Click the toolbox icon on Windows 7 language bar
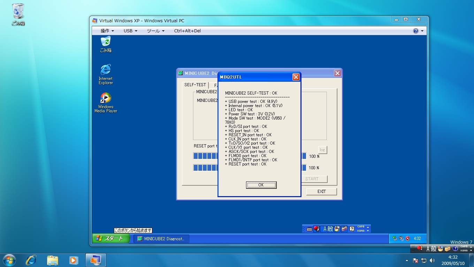Viewport: 474px width, 267px height. pyautogui.click(x=448, y=249)
